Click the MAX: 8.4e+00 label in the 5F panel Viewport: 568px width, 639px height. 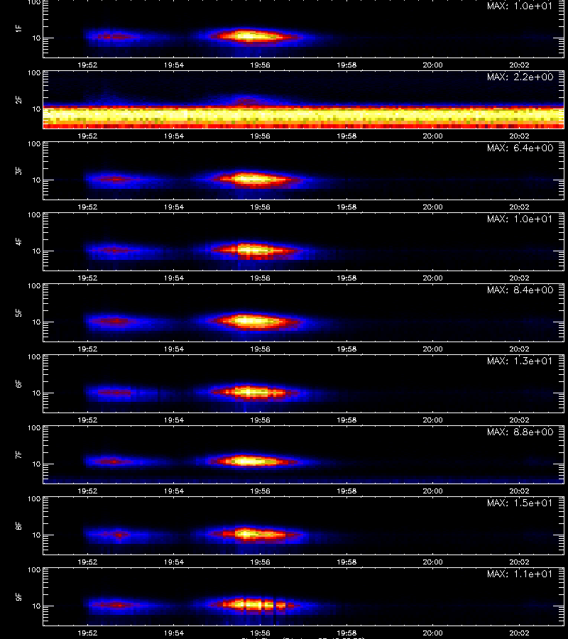(520, 290)
